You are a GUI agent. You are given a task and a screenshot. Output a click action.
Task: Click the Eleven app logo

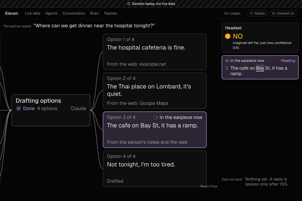tap(12, 13)
